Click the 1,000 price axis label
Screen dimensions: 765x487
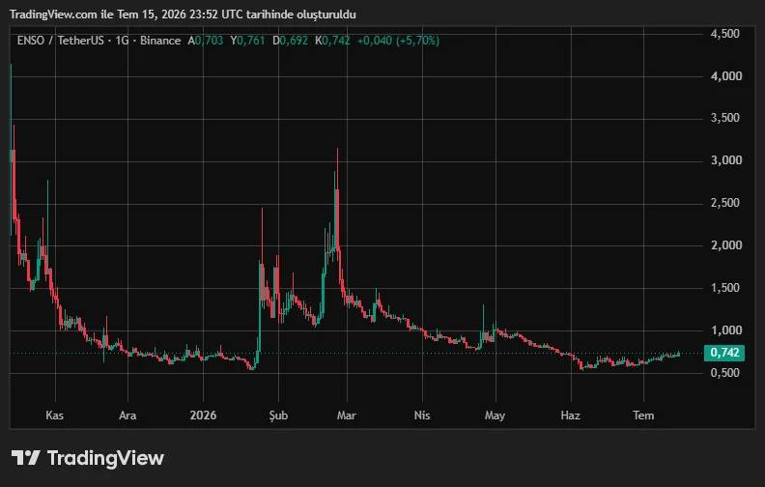pos(726,330)
